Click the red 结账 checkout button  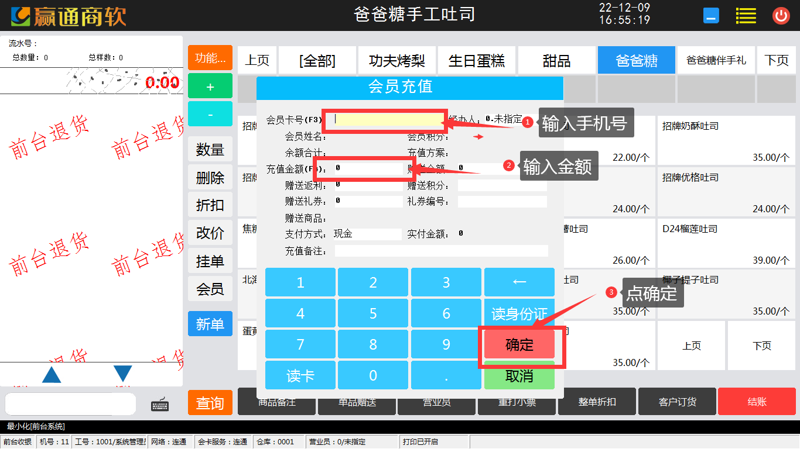tap(757, 402)
